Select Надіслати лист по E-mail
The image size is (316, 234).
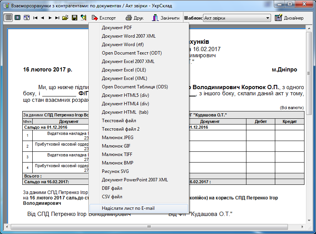(128, 208)
